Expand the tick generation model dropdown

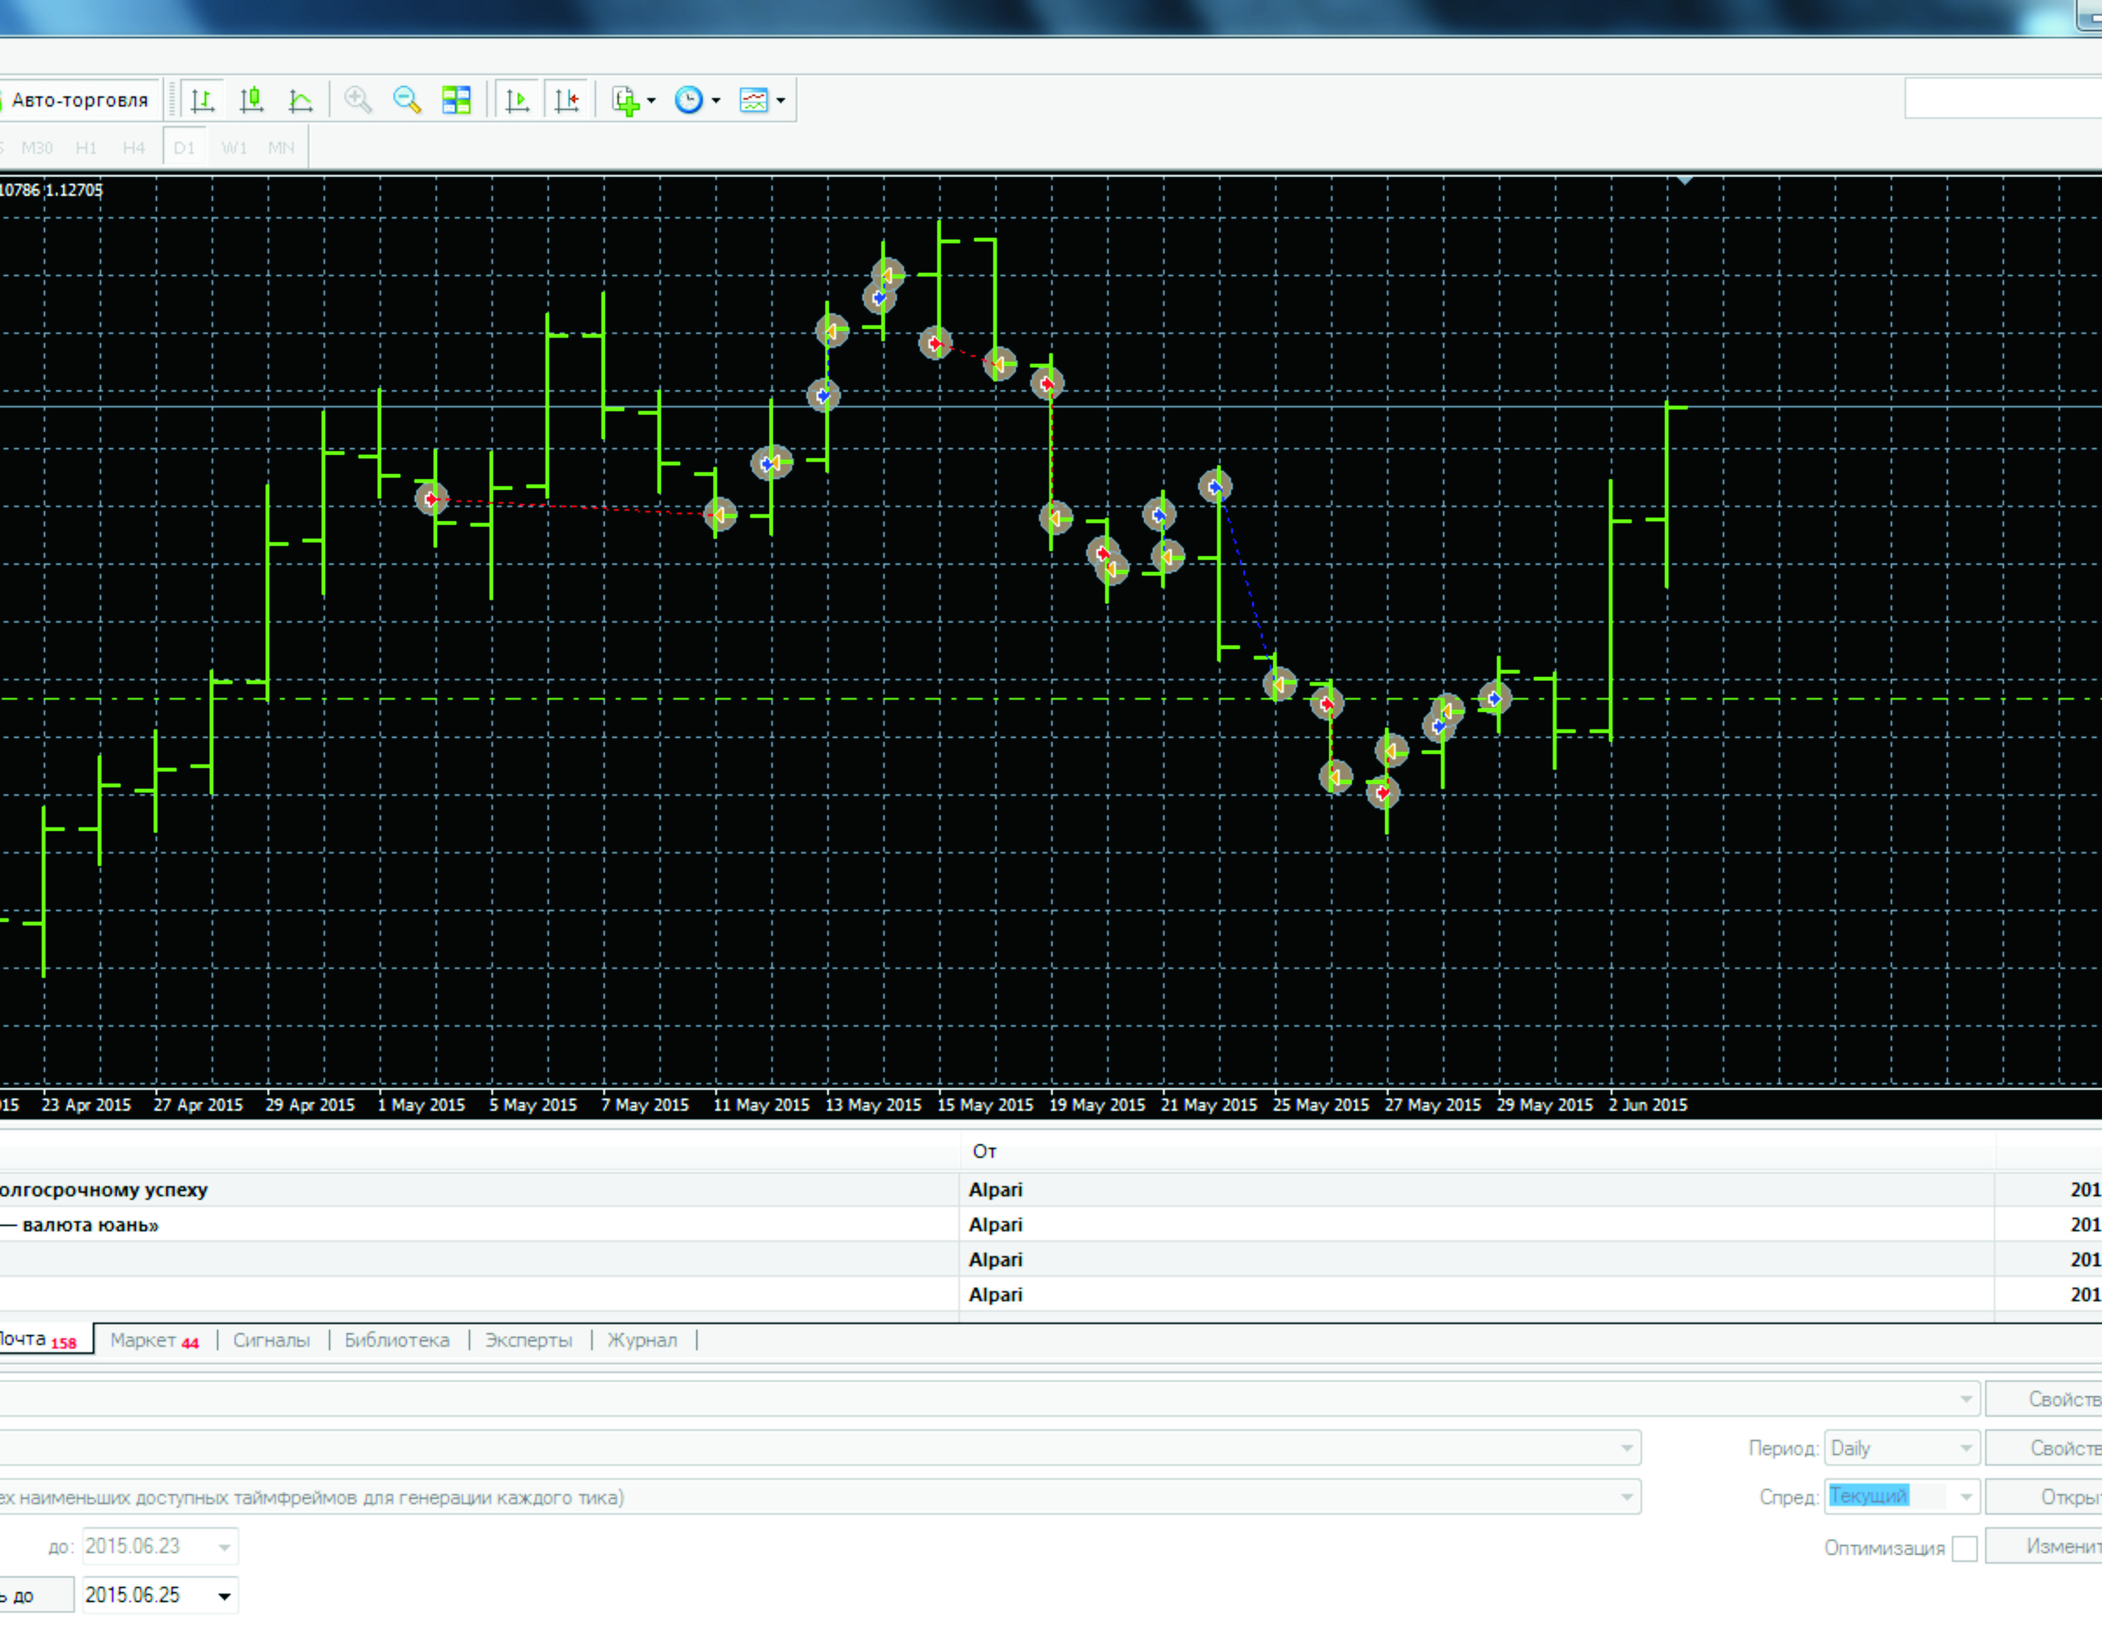1627,1497
